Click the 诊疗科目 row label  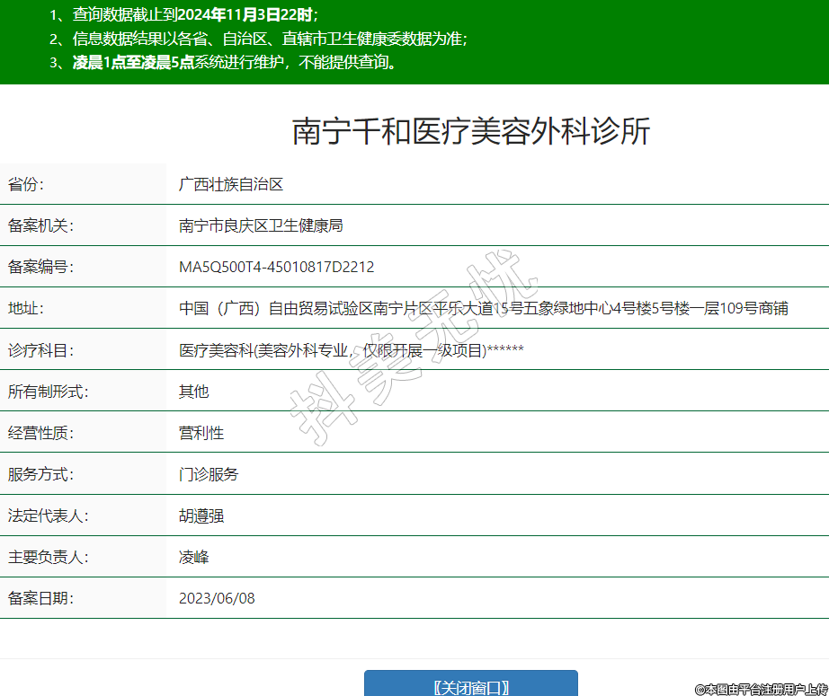coord(40,350)
